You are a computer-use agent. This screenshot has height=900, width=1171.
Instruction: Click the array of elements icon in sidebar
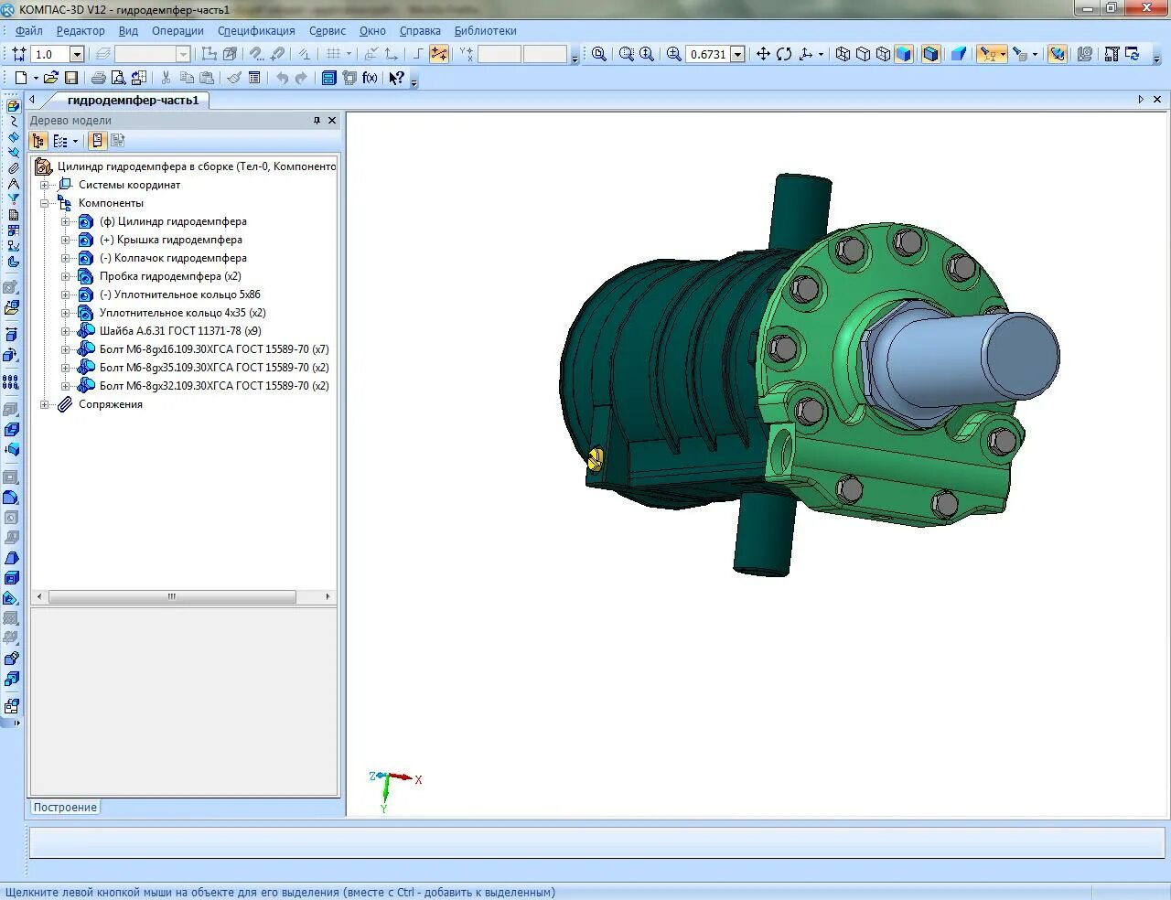click(11, 381)
